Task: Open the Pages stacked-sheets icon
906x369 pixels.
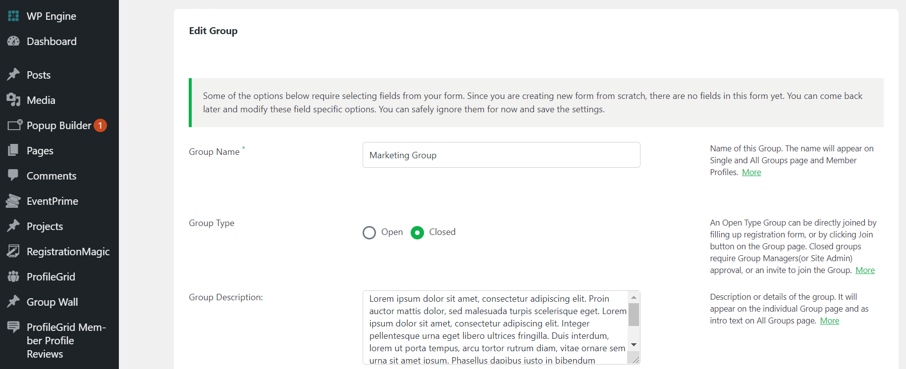Action: [13, 150]
